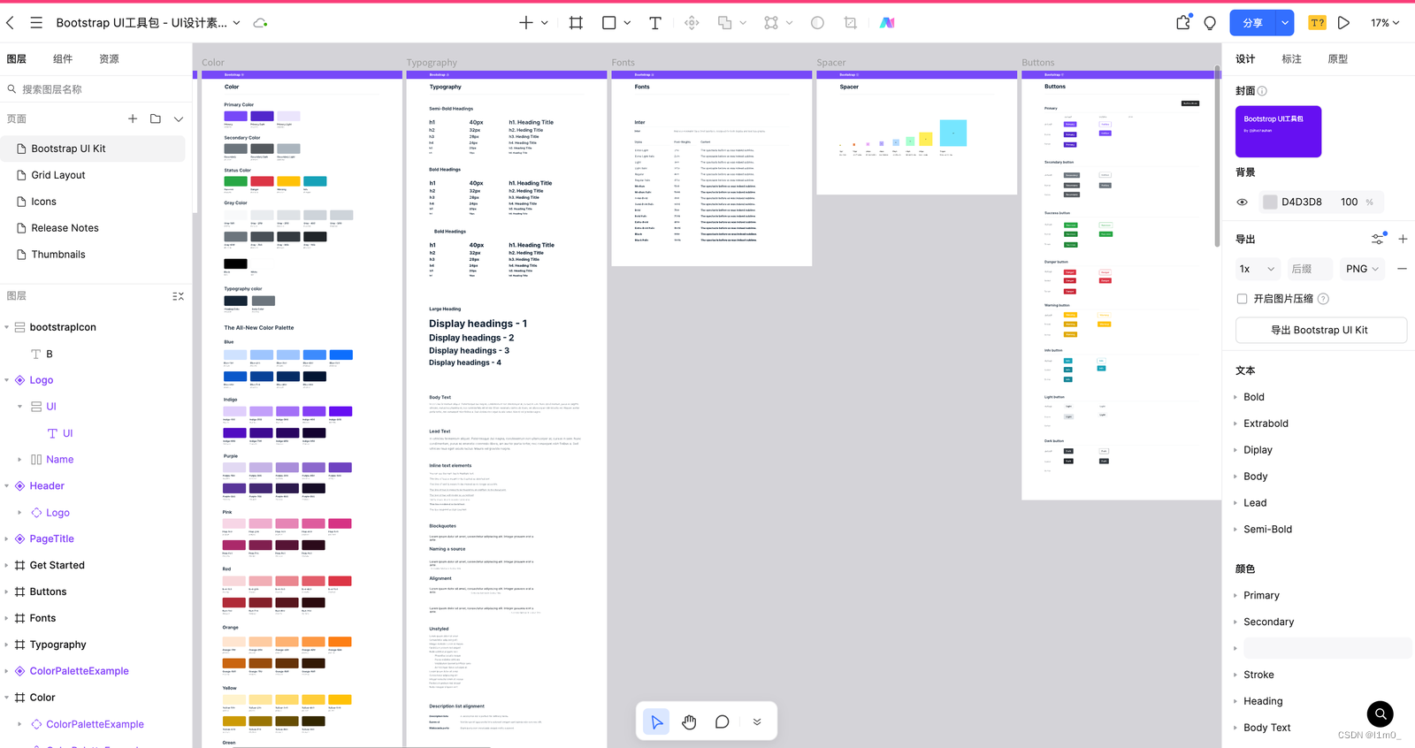Expand the Buttons layer
Viewport: 1415px width, 748px height.
[6, 592]
